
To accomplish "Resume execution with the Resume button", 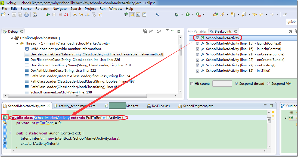I will (x=48, y=14).
